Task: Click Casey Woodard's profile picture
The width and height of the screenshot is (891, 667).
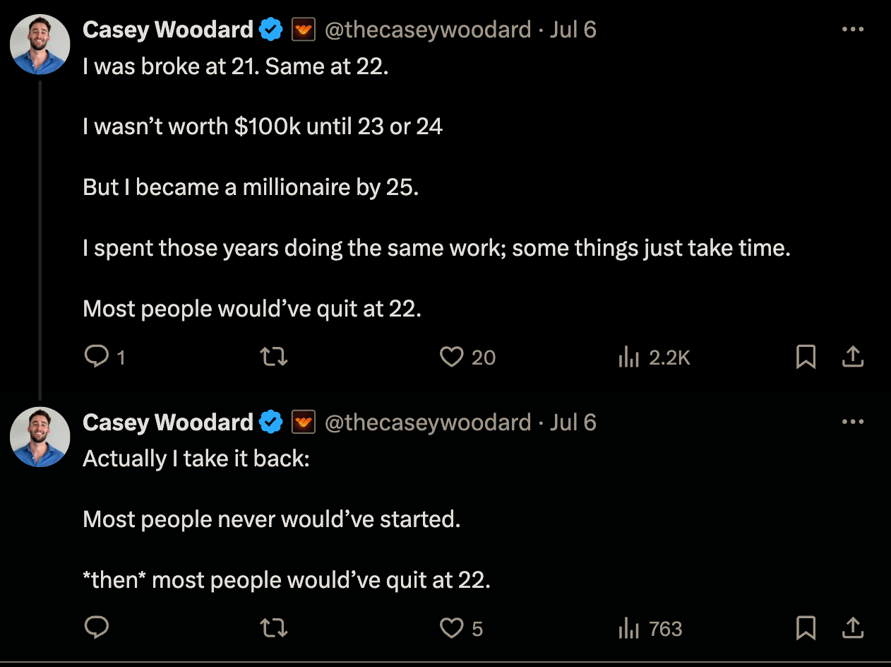Action: point(40,45)
